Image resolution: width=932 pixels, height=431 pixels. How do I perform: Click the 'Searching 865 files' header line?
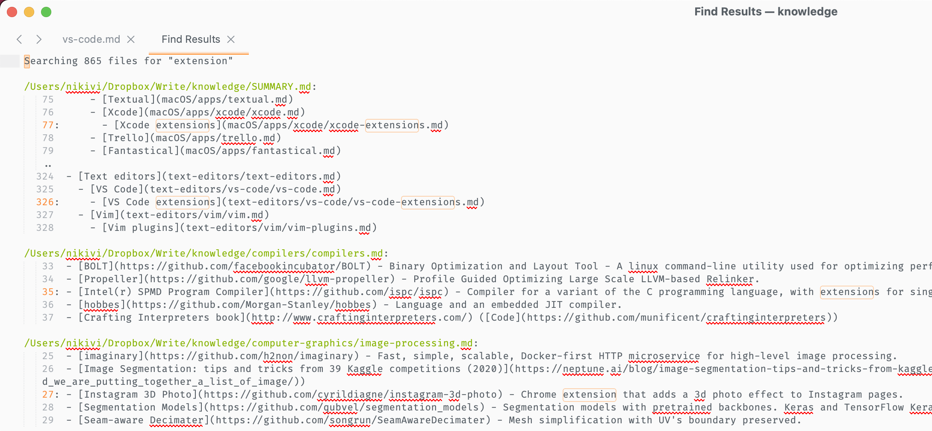point(129,61)
